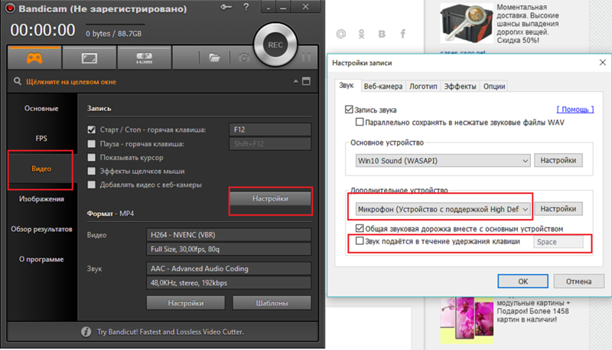Click the AAC - Advanced Audio Coding text
The width and height of the screenshot is (612, 350).
[x=200, y=268]
